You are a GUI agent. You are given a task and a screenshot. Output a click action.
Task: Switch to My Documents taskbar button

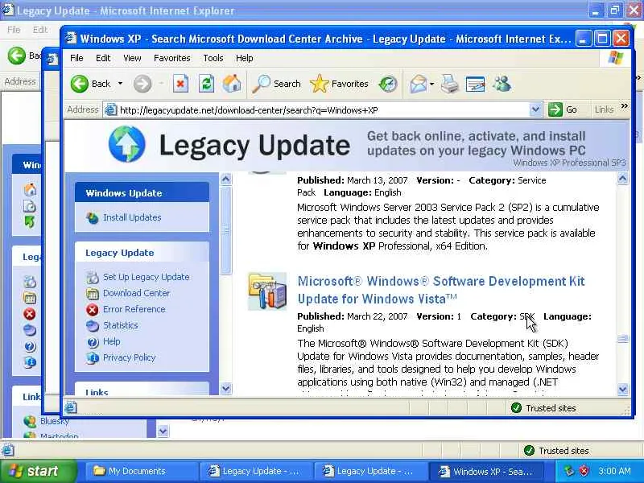pos(140,471)
